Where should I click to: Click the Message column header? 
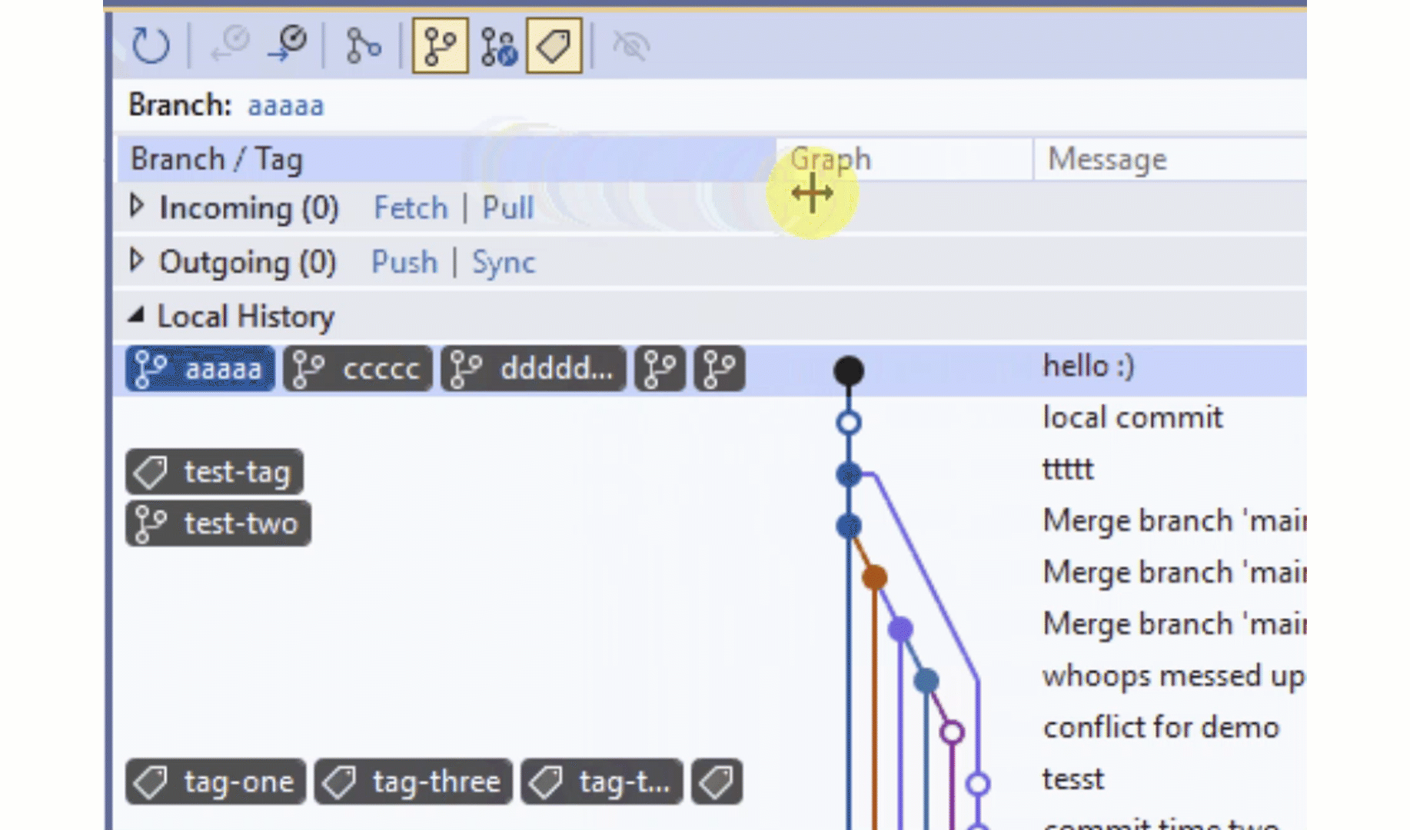[x=1106, y=159]
